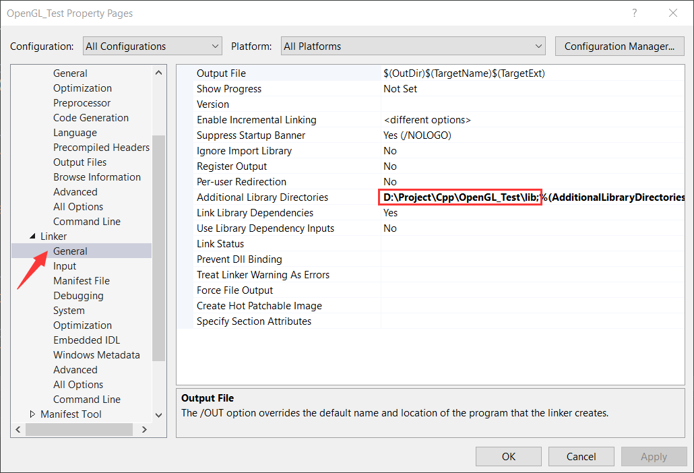
Task: Click the tree's scroll-right arrow
Action: click(159, 429)
